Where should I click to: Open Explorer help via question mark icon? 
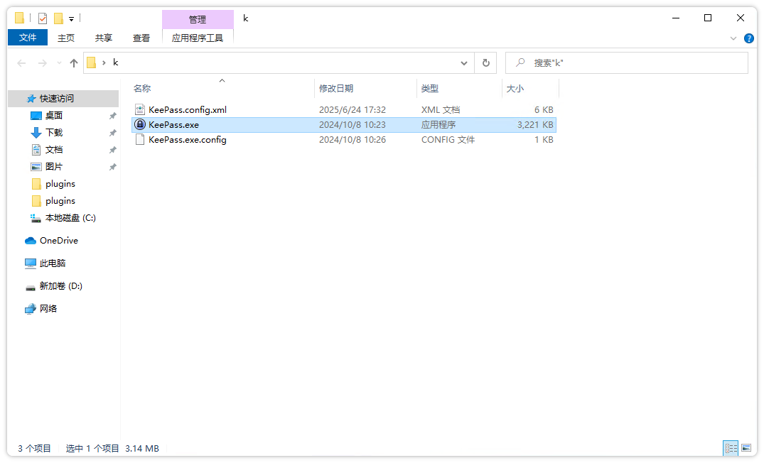(x=749, y=38)
